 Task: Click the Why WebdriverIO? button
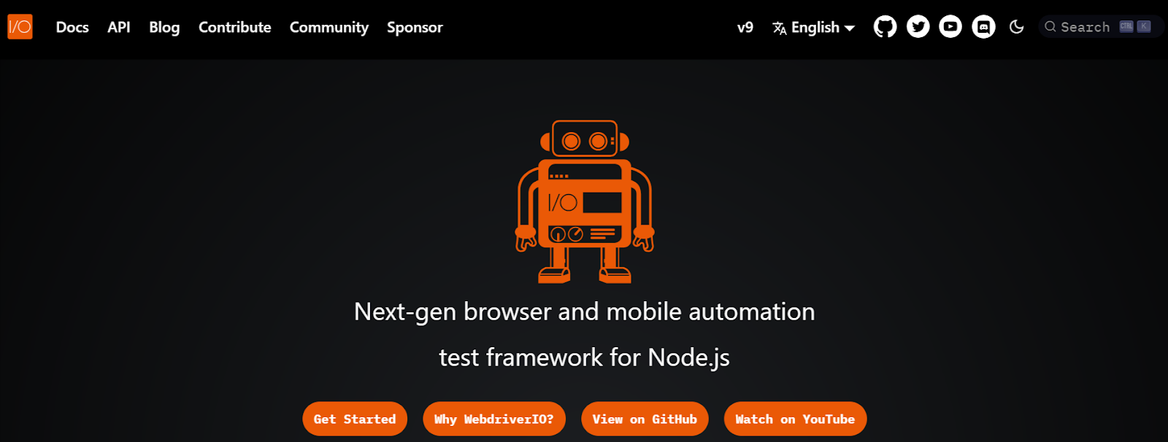point(494,419)
